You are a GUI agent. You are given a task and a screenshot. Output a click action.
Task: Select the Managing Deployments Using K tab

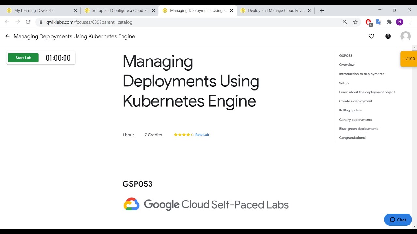pos(197,11)
